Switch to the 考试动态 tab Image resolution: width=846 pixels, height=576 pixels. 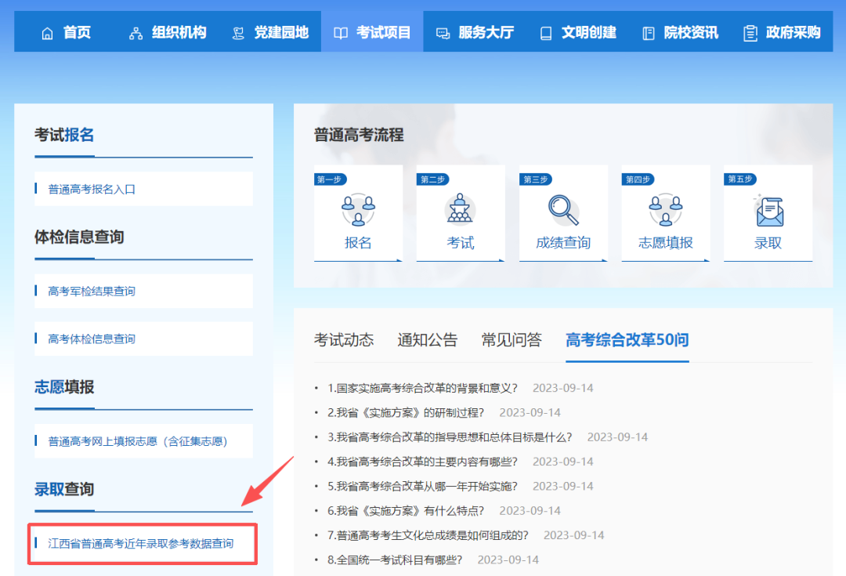344,339
